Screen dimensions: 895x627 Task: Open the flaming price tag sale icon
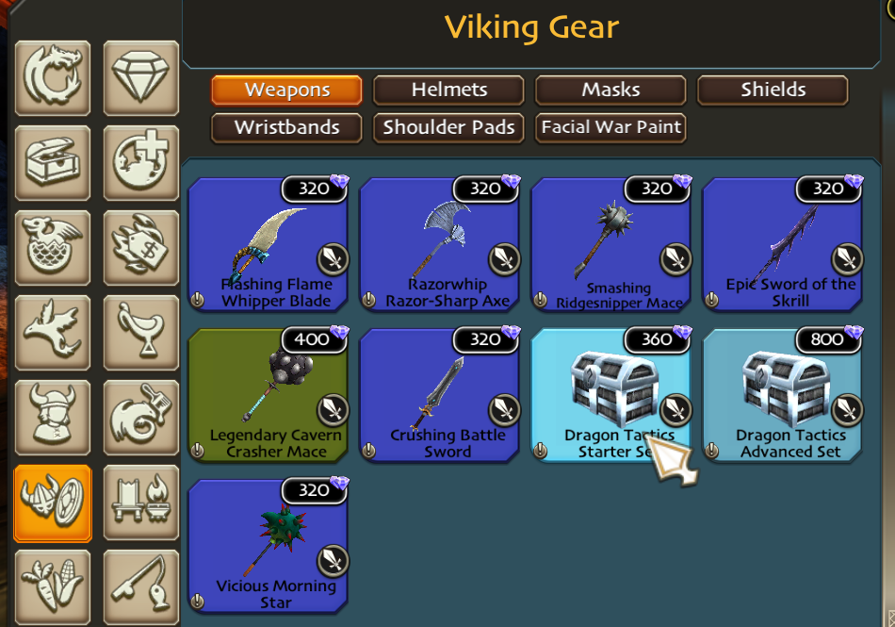point(141,248)
